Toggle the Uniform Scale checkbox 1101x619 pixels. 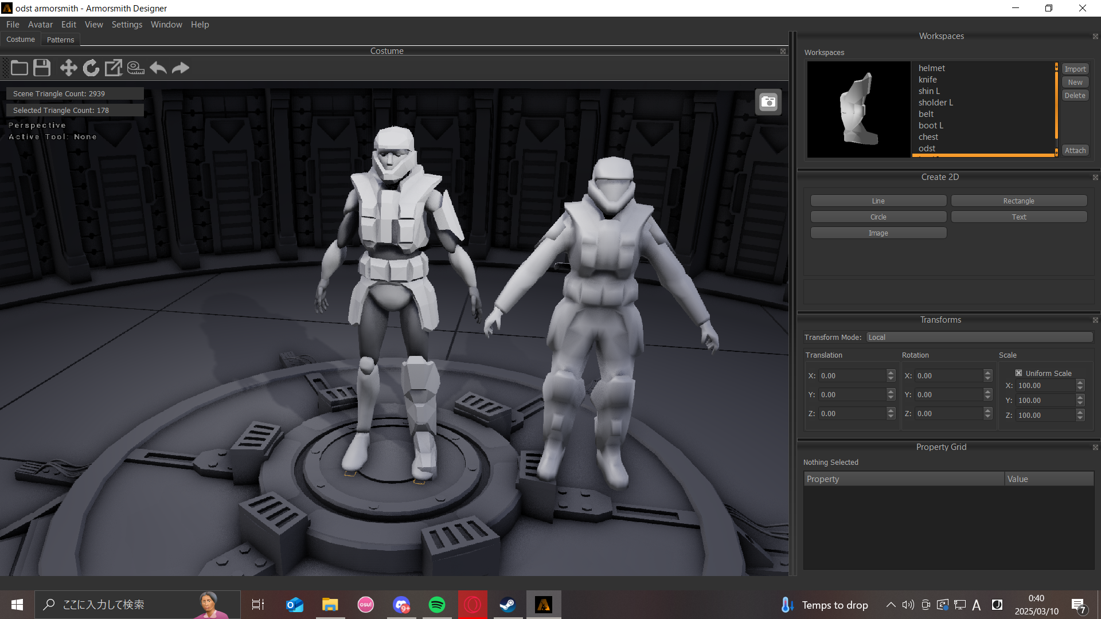pos(1019,373)
